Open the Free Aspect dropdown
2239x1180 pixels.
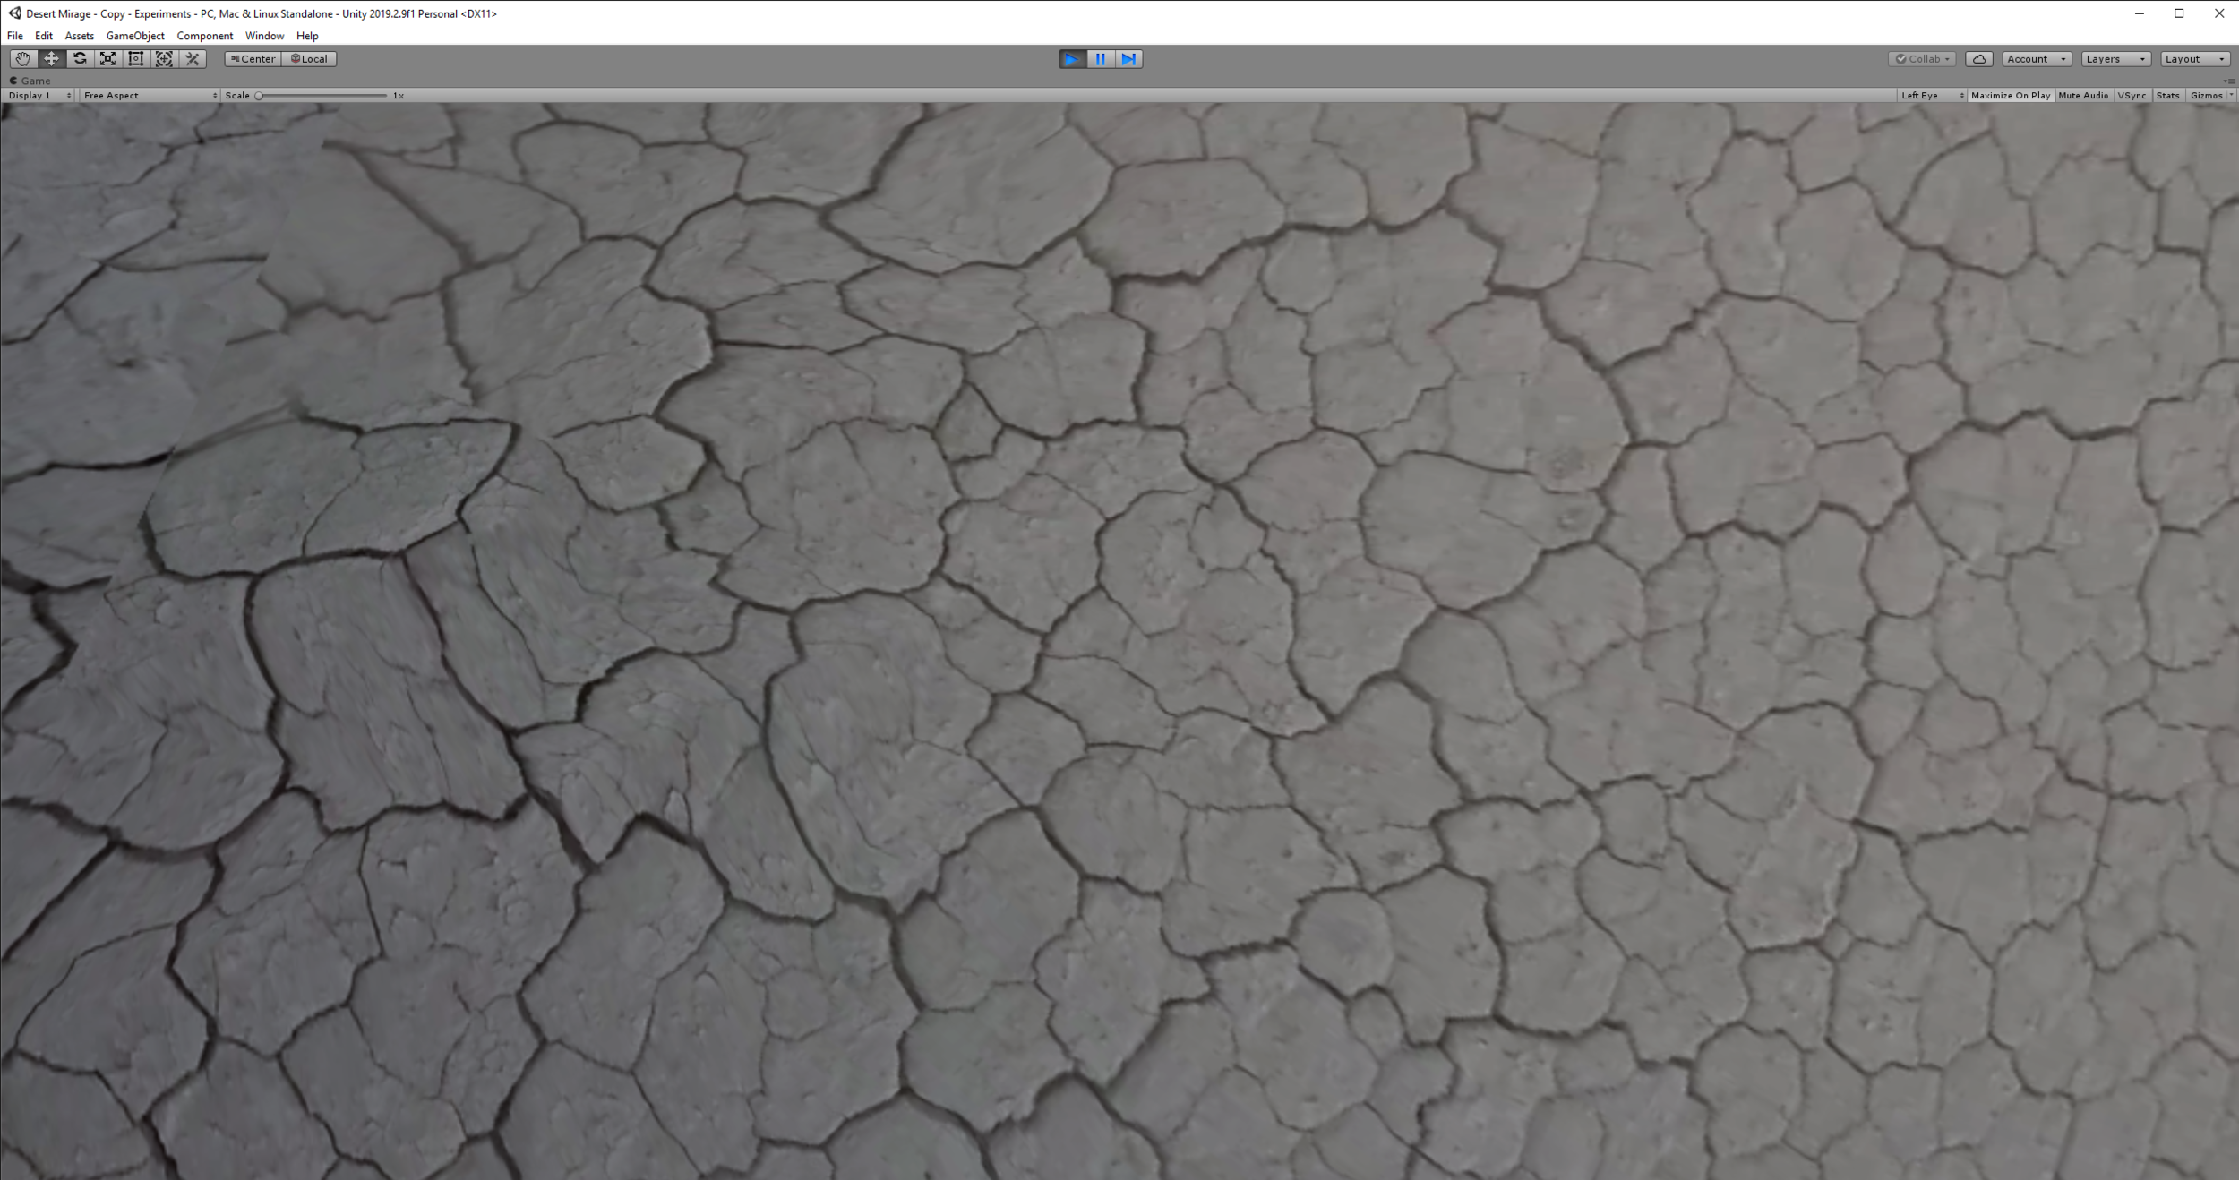pyautogui.click(x=150, y=96)
